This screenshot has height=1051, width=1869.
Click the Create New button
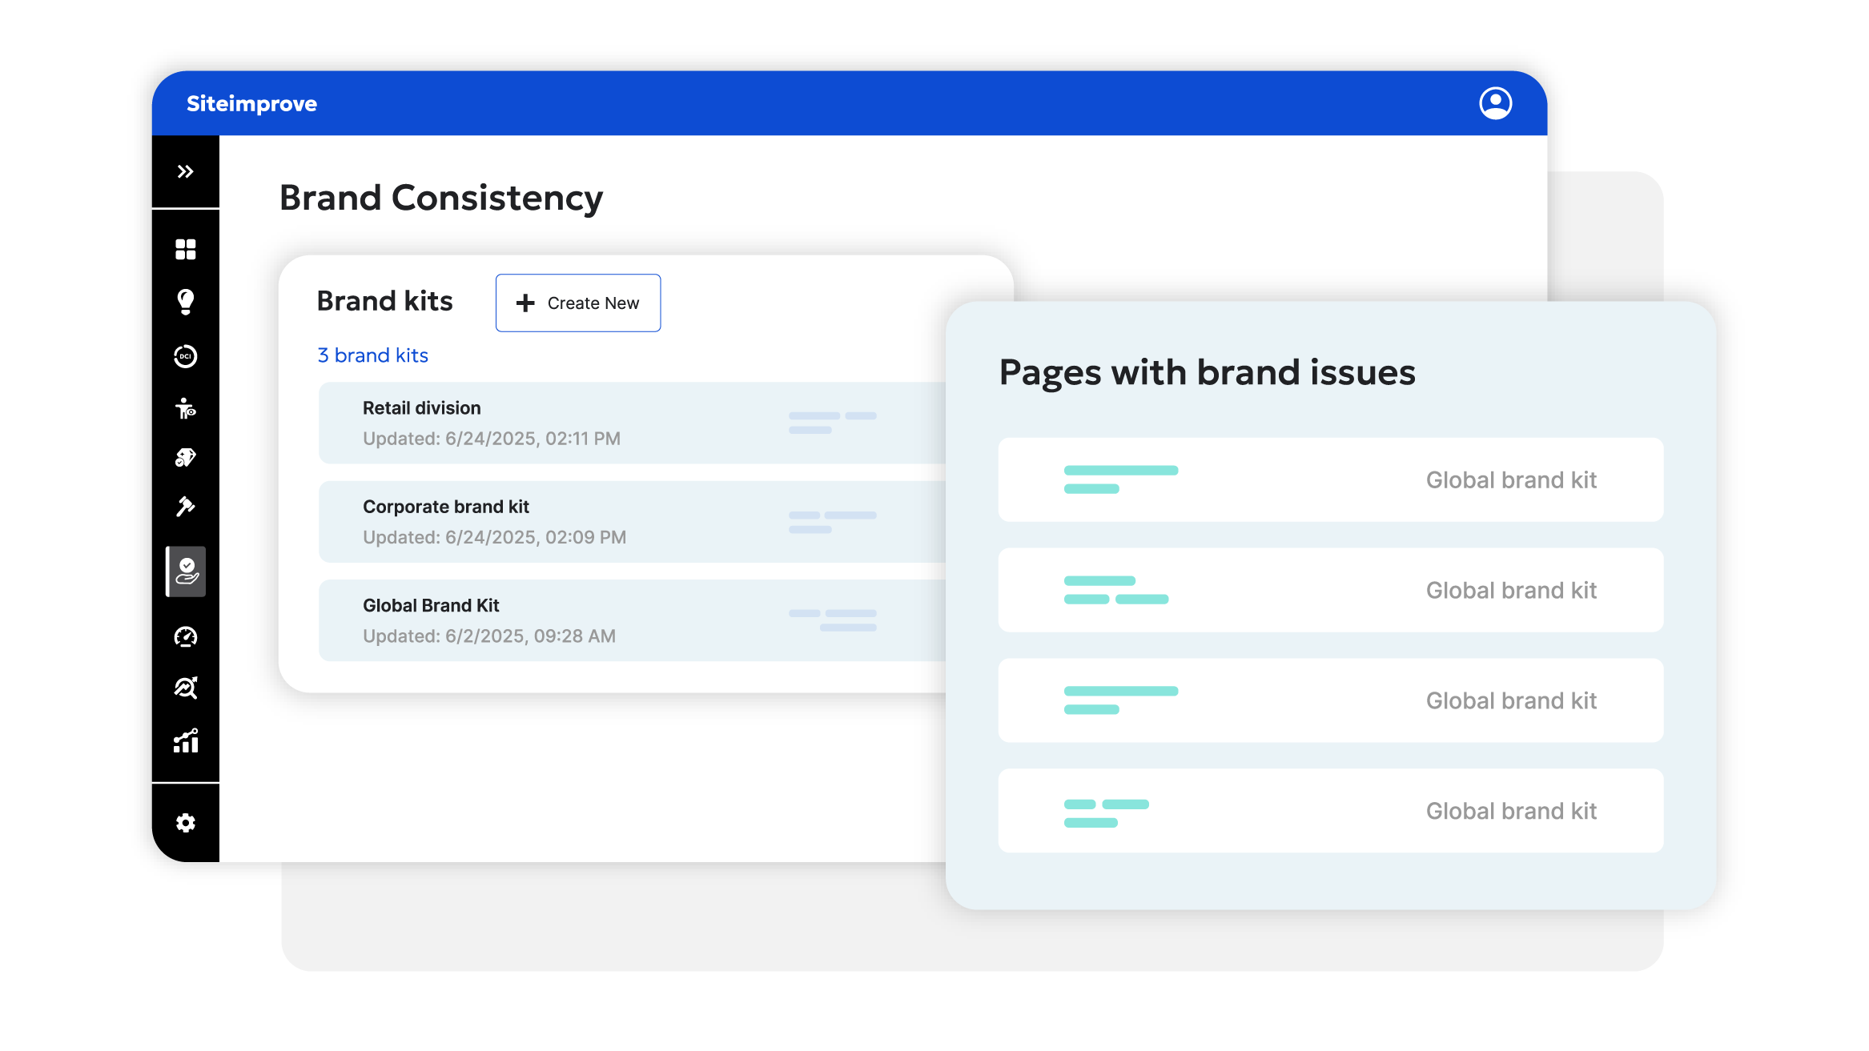point(578,303)
